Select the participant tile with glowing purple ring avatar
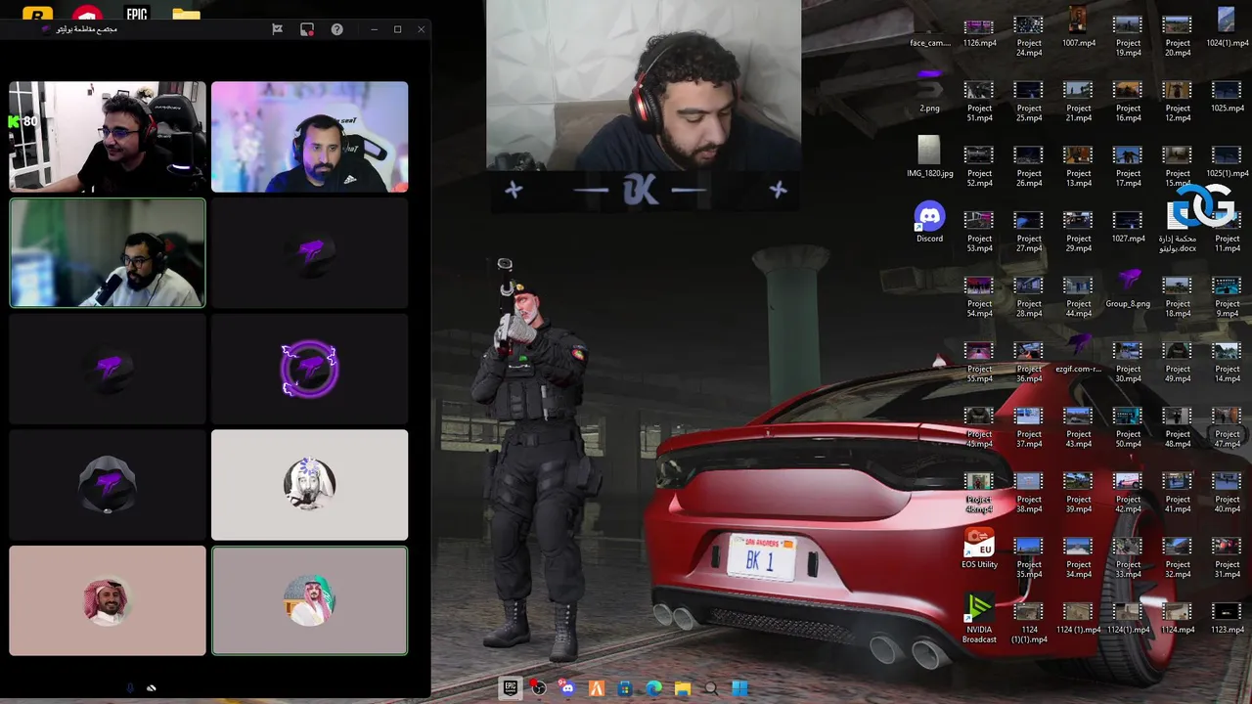The image size is (1252, 704). (x=309, y=369)
